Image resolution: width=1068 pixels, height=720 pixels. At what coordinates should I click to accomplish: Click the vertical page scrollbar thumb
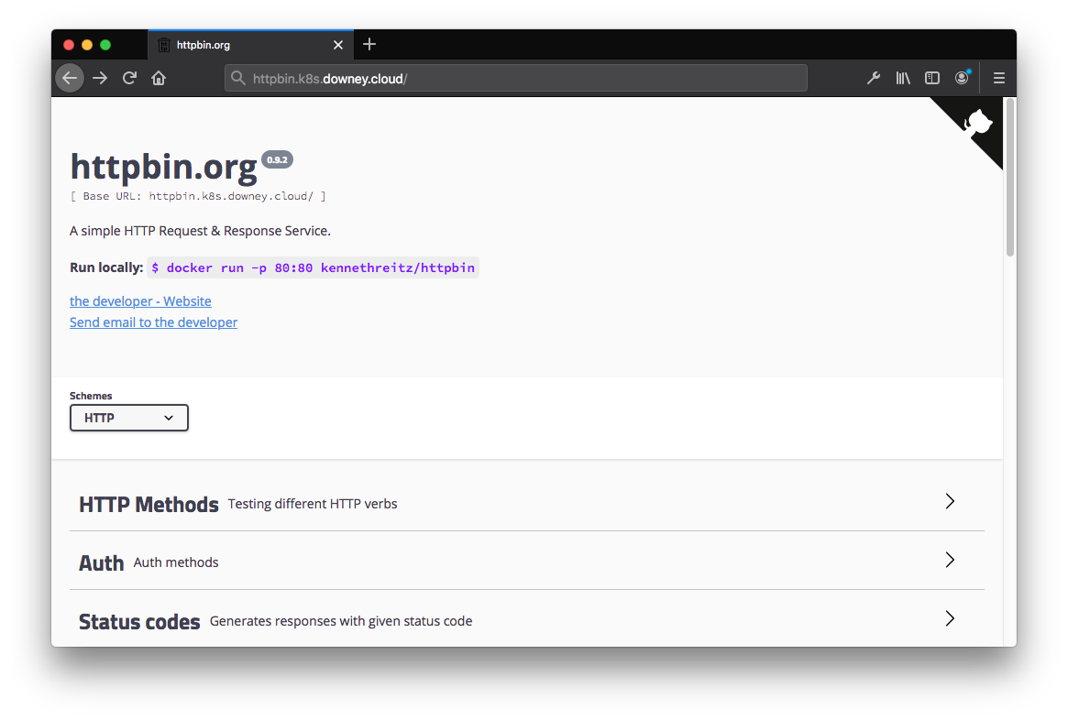(1010, 179)
